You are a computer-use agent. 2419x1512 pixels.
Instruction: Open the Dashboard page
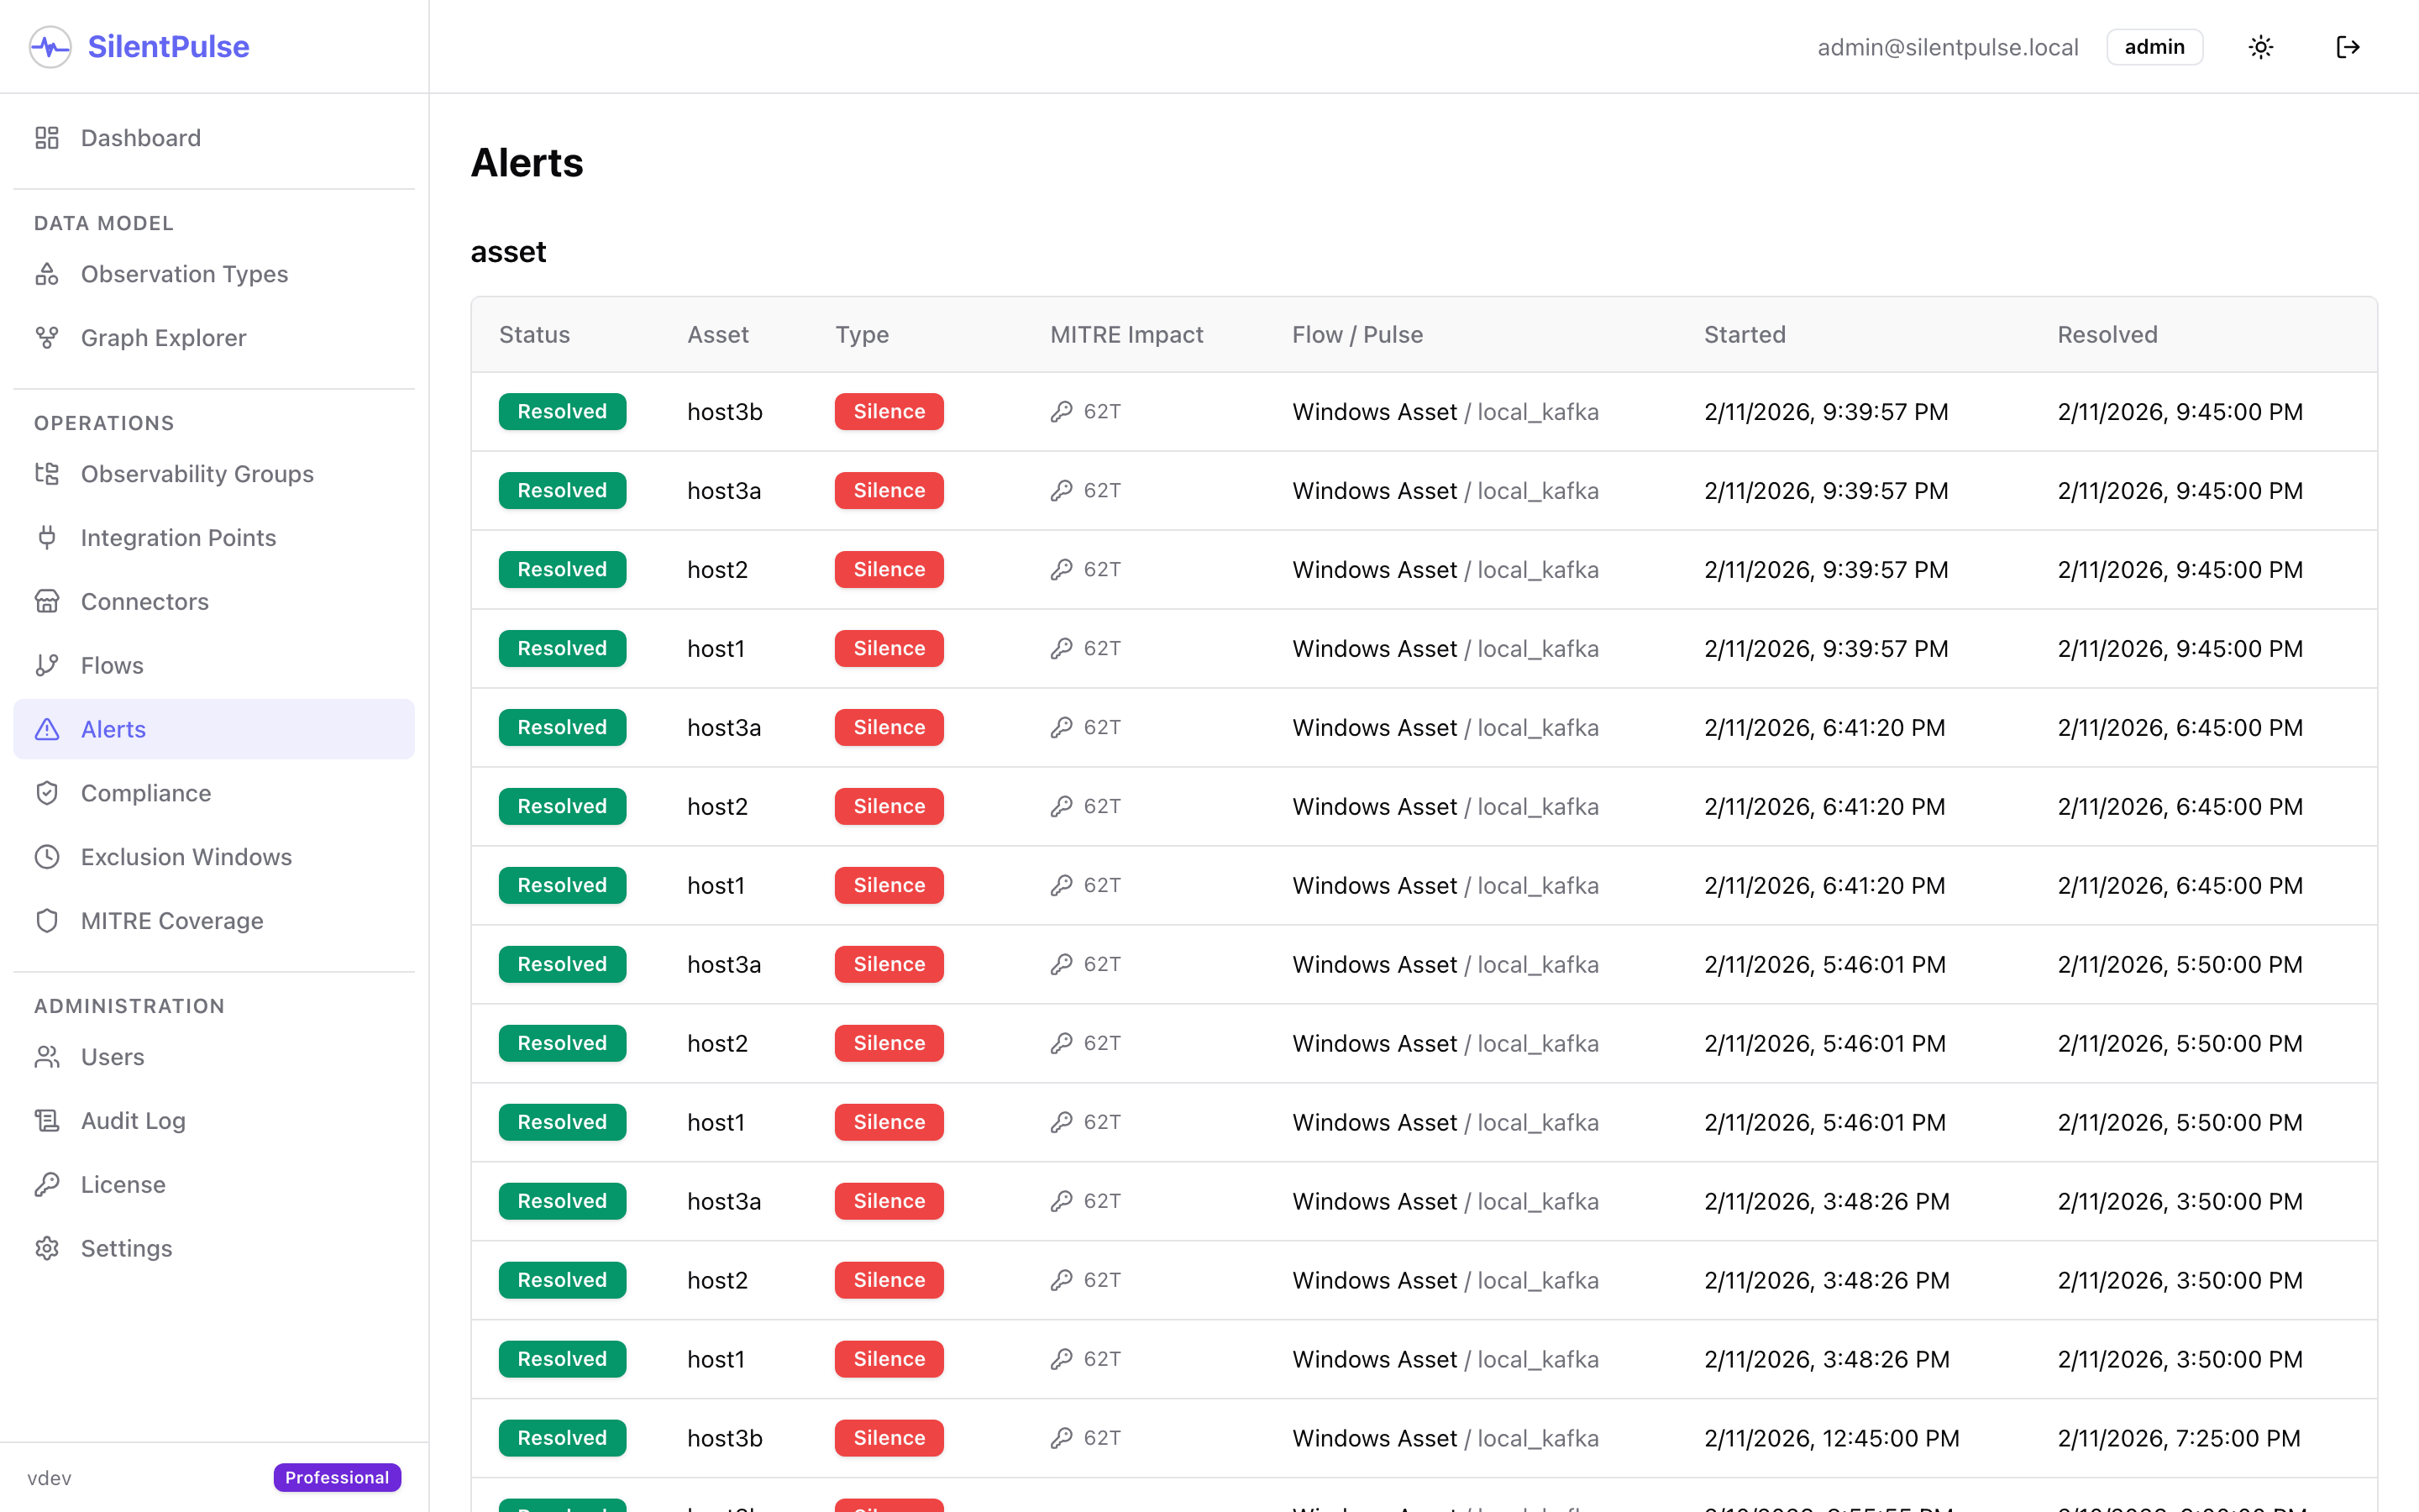coord(214,138)
